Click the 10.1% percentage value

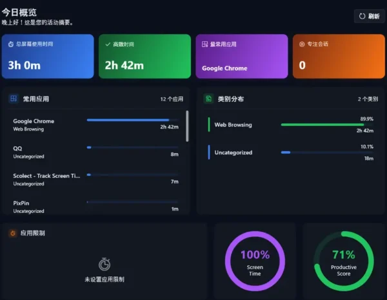tap(367, 147)
